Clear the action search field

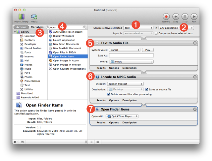(x=84, y=27)
